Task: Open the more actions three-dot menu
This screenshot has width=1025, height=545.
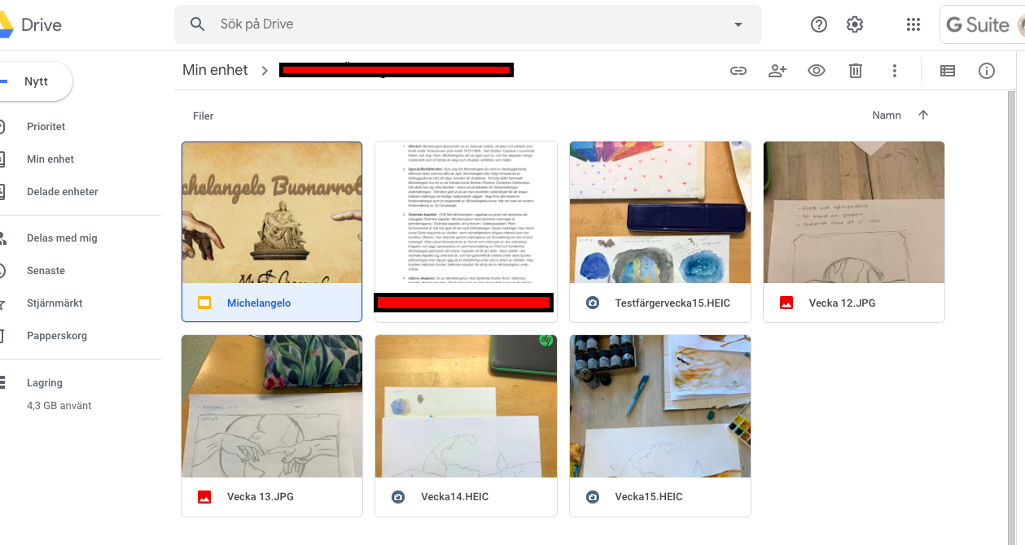Action: click(x=895, y=71)
